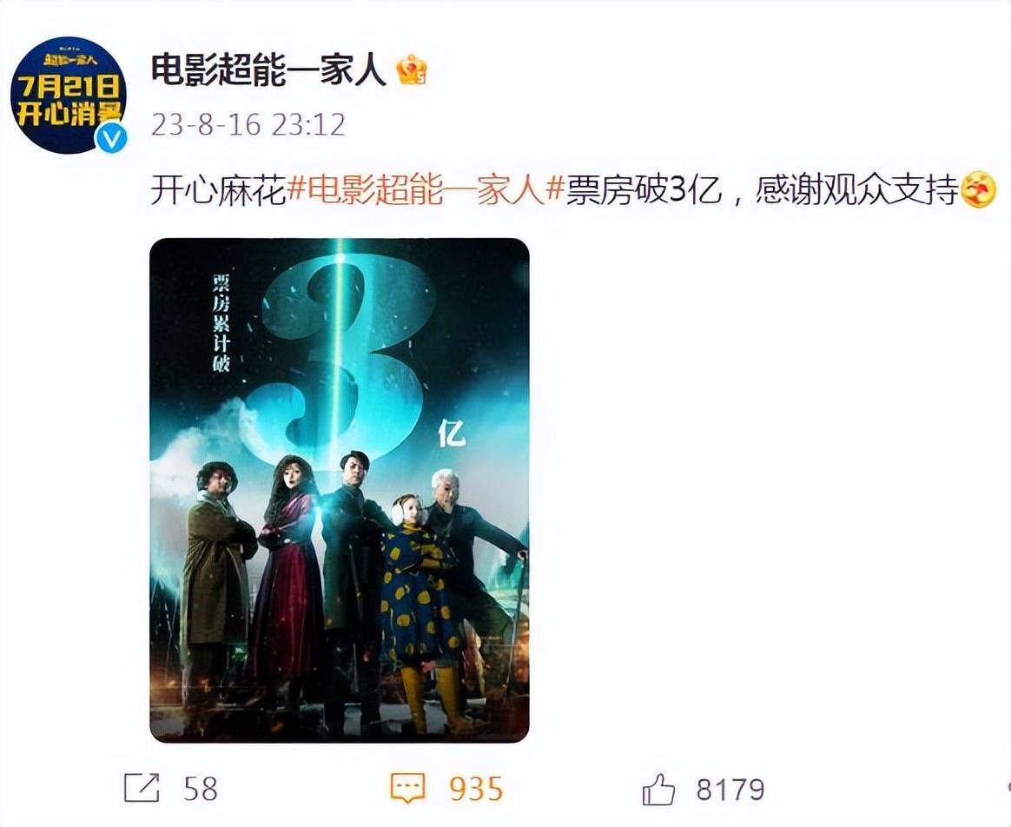Click the repost share icon
Image resolution: width=1011 pixels, height=827 pixels.
142,788
